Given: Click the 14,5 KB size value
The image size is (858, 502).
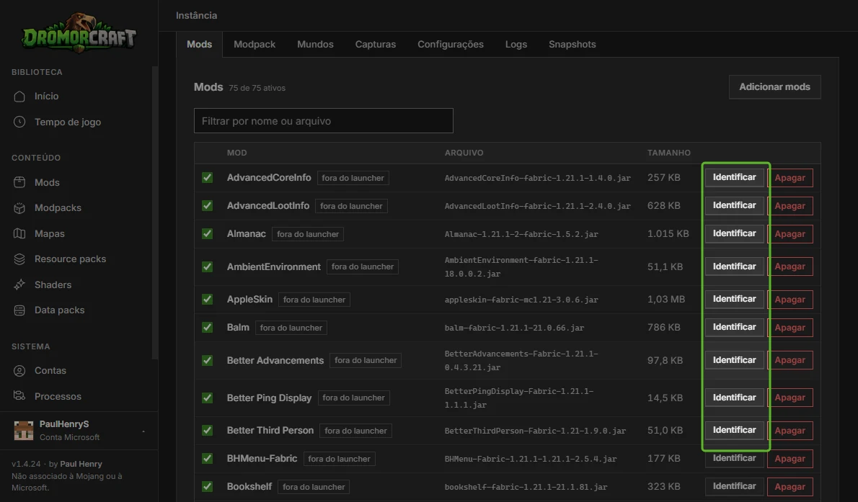Looking at the screenshot, I should 665,398.
